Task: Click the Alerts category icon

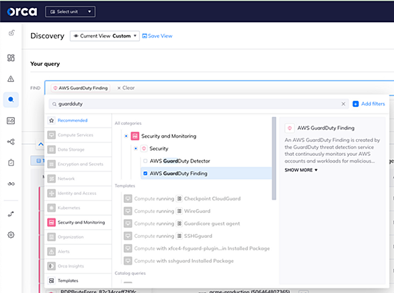Action: [52, 251]
